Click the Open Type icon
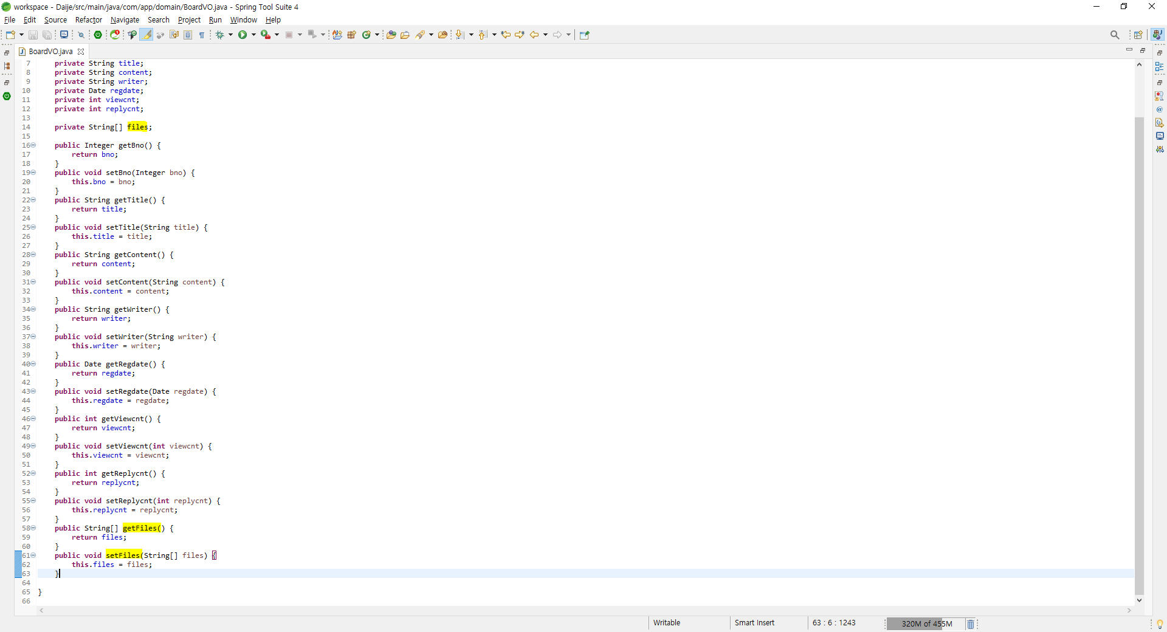This screenshot has height=632, width=1167. (391, 35)
